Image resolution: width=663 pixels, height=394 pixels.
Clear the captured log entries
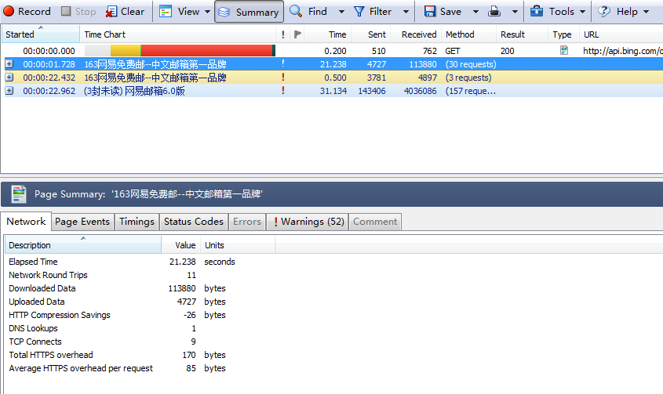click(125, 12)
